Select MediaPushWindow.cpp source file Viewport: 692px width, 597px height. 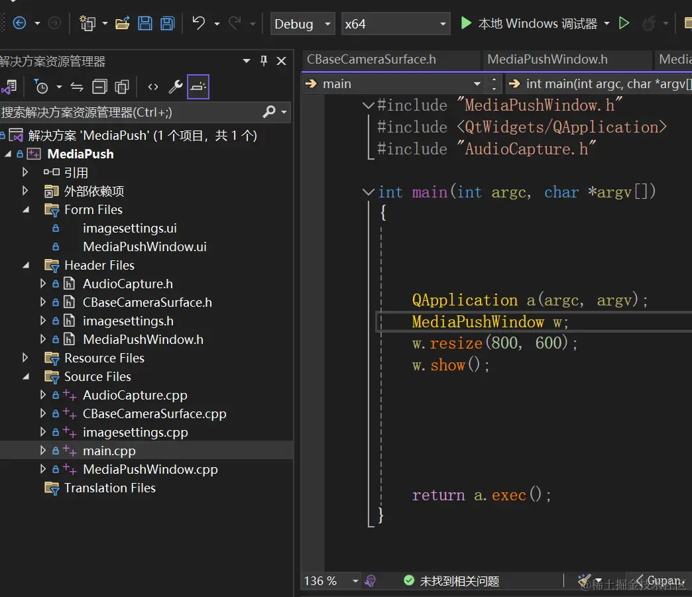(x=150, y=469)
